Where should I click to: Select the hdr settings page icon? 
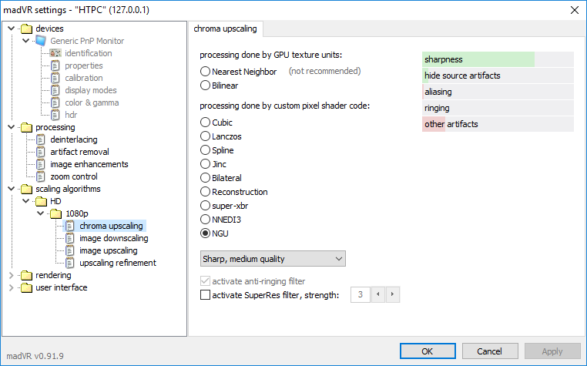(55, 115)
